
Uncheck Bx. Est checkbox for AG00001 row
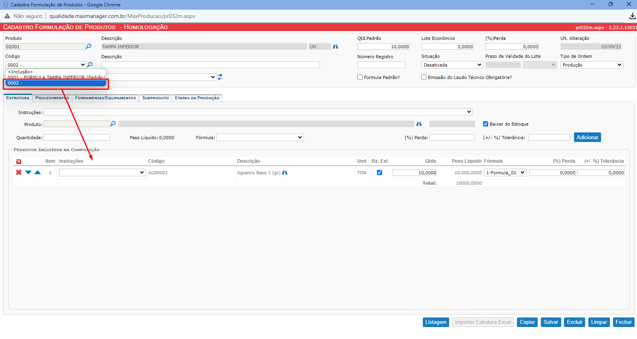[379, 173]
